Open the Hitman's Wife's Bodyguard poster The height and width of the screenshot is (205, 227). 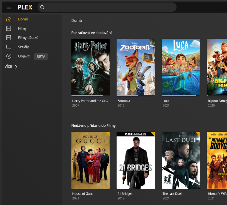217,160
